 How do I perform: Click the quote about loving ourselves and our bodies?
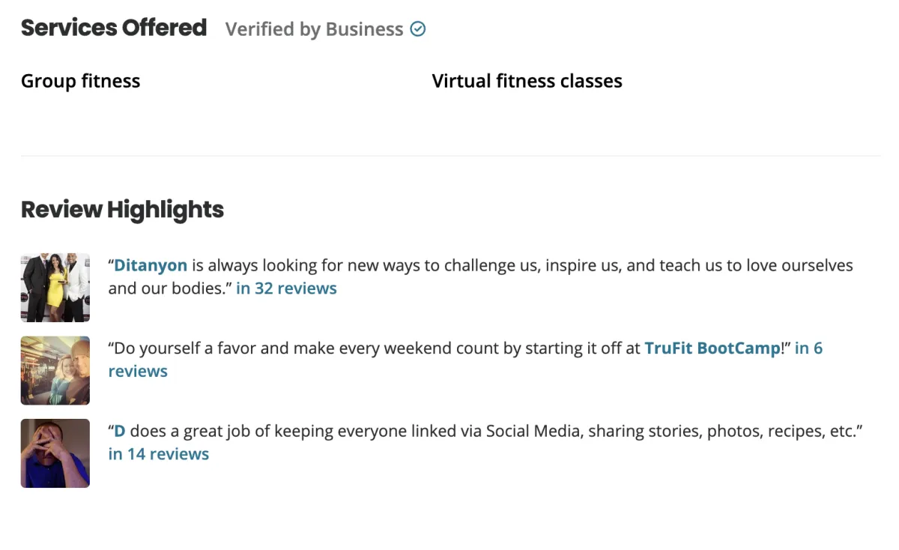[480, 276]
